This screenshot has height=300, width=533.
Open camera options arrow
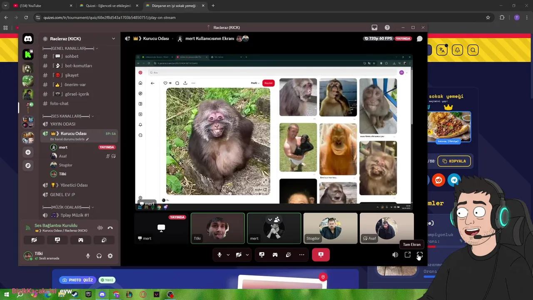click(247, 255)
